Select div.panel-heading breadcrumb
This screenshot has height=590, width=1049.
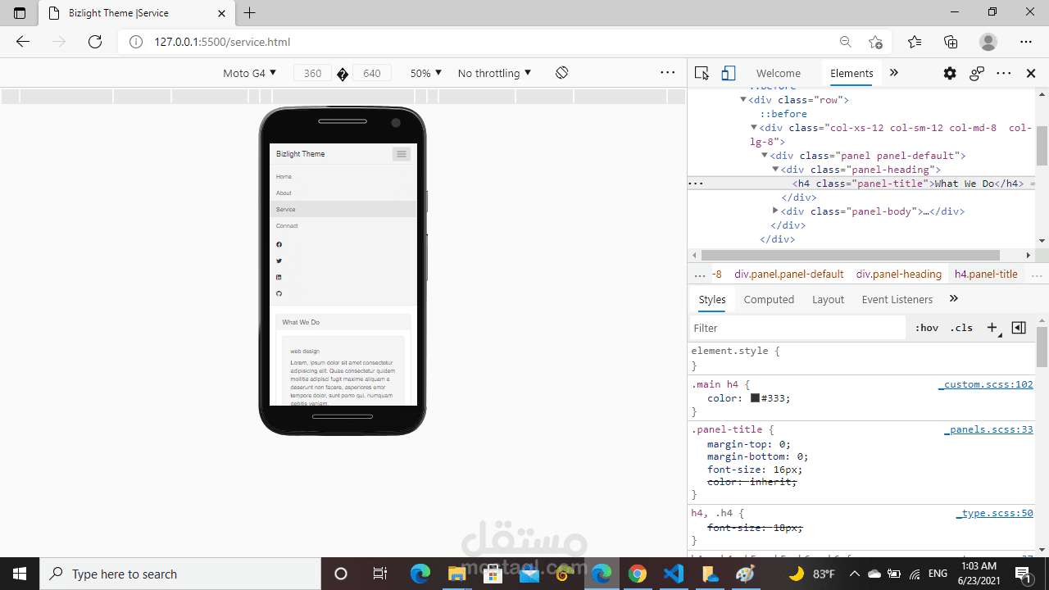898,275
